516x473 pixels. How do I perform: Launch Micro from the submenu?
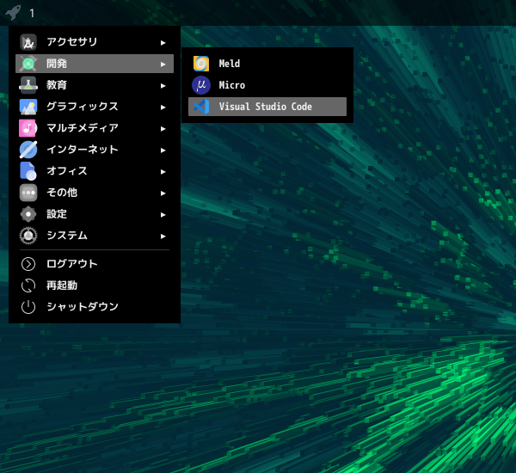267,85
